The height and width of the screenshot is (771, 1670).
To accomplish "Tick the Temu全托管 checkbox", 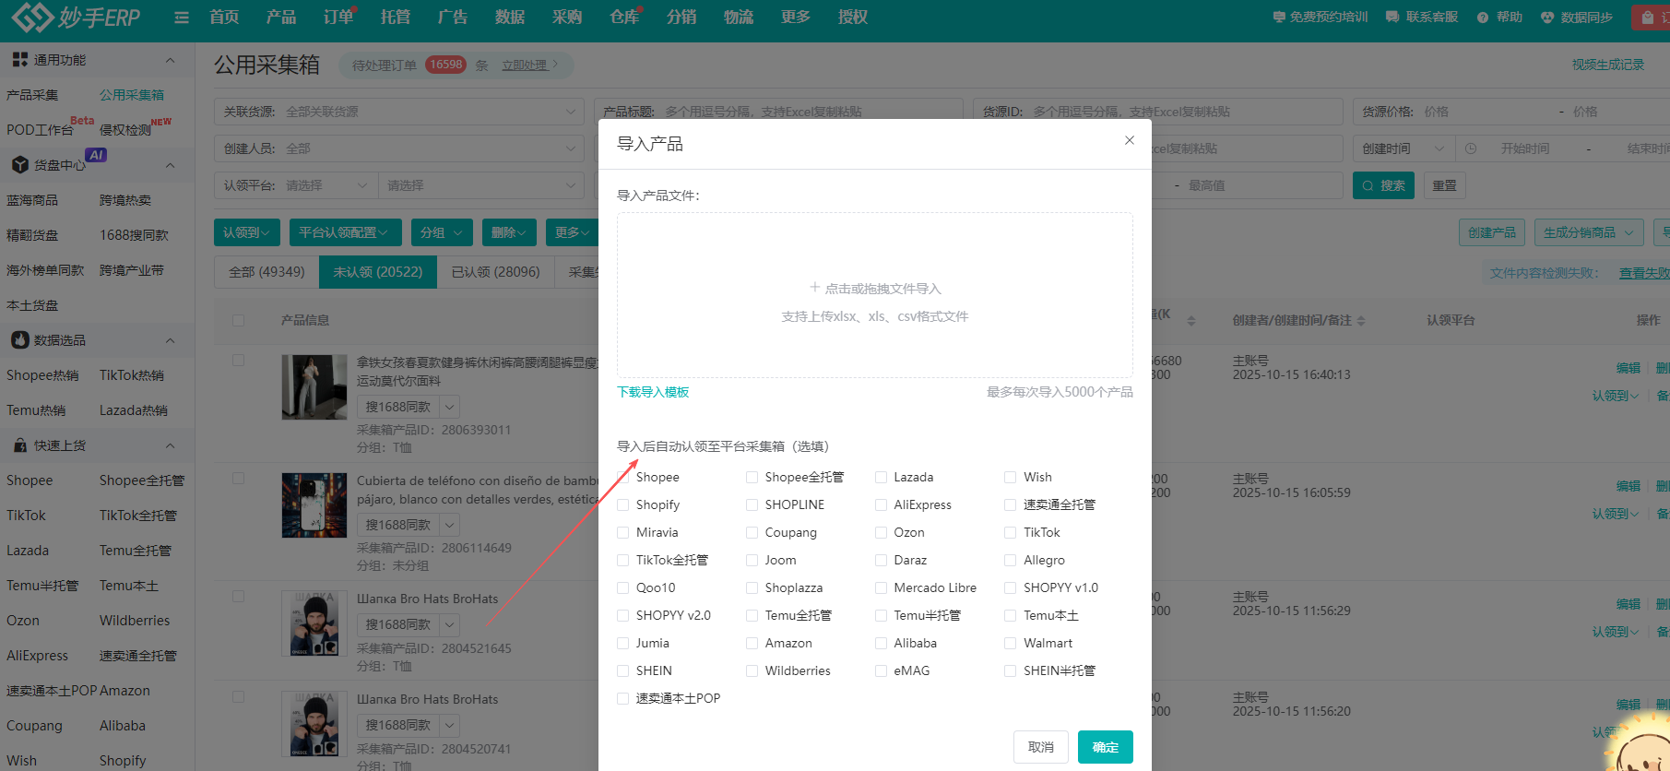I will [x=752, y=615].
